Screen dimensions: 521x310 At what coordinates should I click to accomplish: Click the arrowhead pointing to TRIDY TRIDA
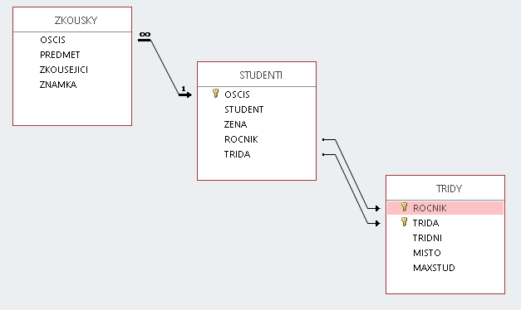tap(377, 224)
